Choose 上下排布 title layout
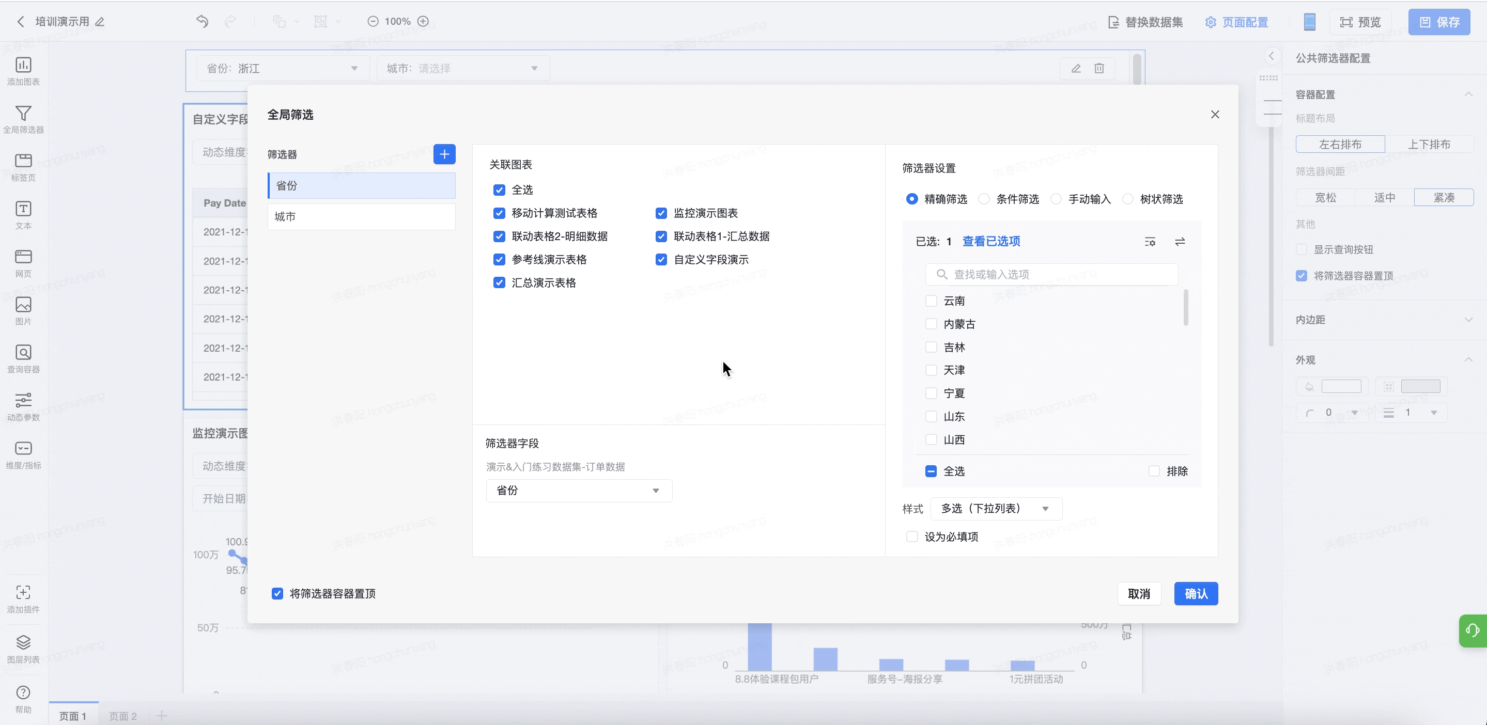 (1429, 144)
